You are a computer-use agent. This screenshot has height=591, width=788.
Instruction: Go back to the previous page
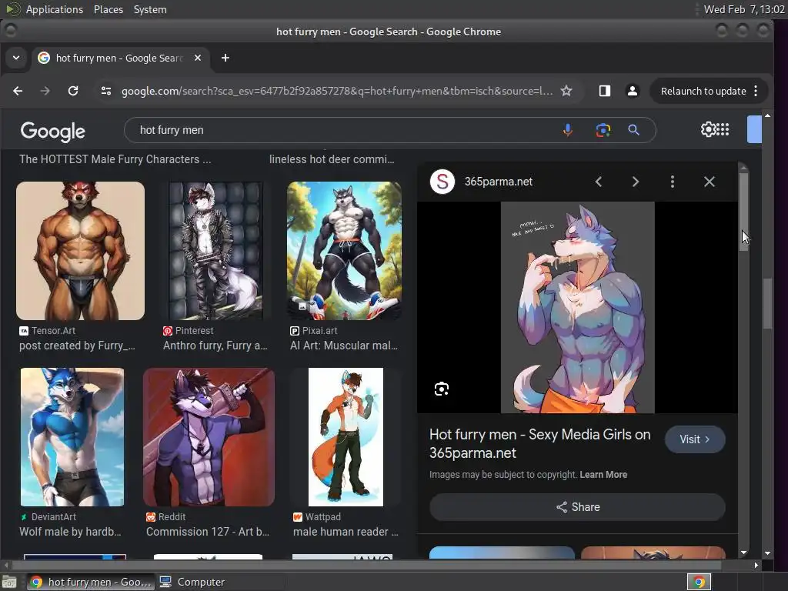click(18, 91)
